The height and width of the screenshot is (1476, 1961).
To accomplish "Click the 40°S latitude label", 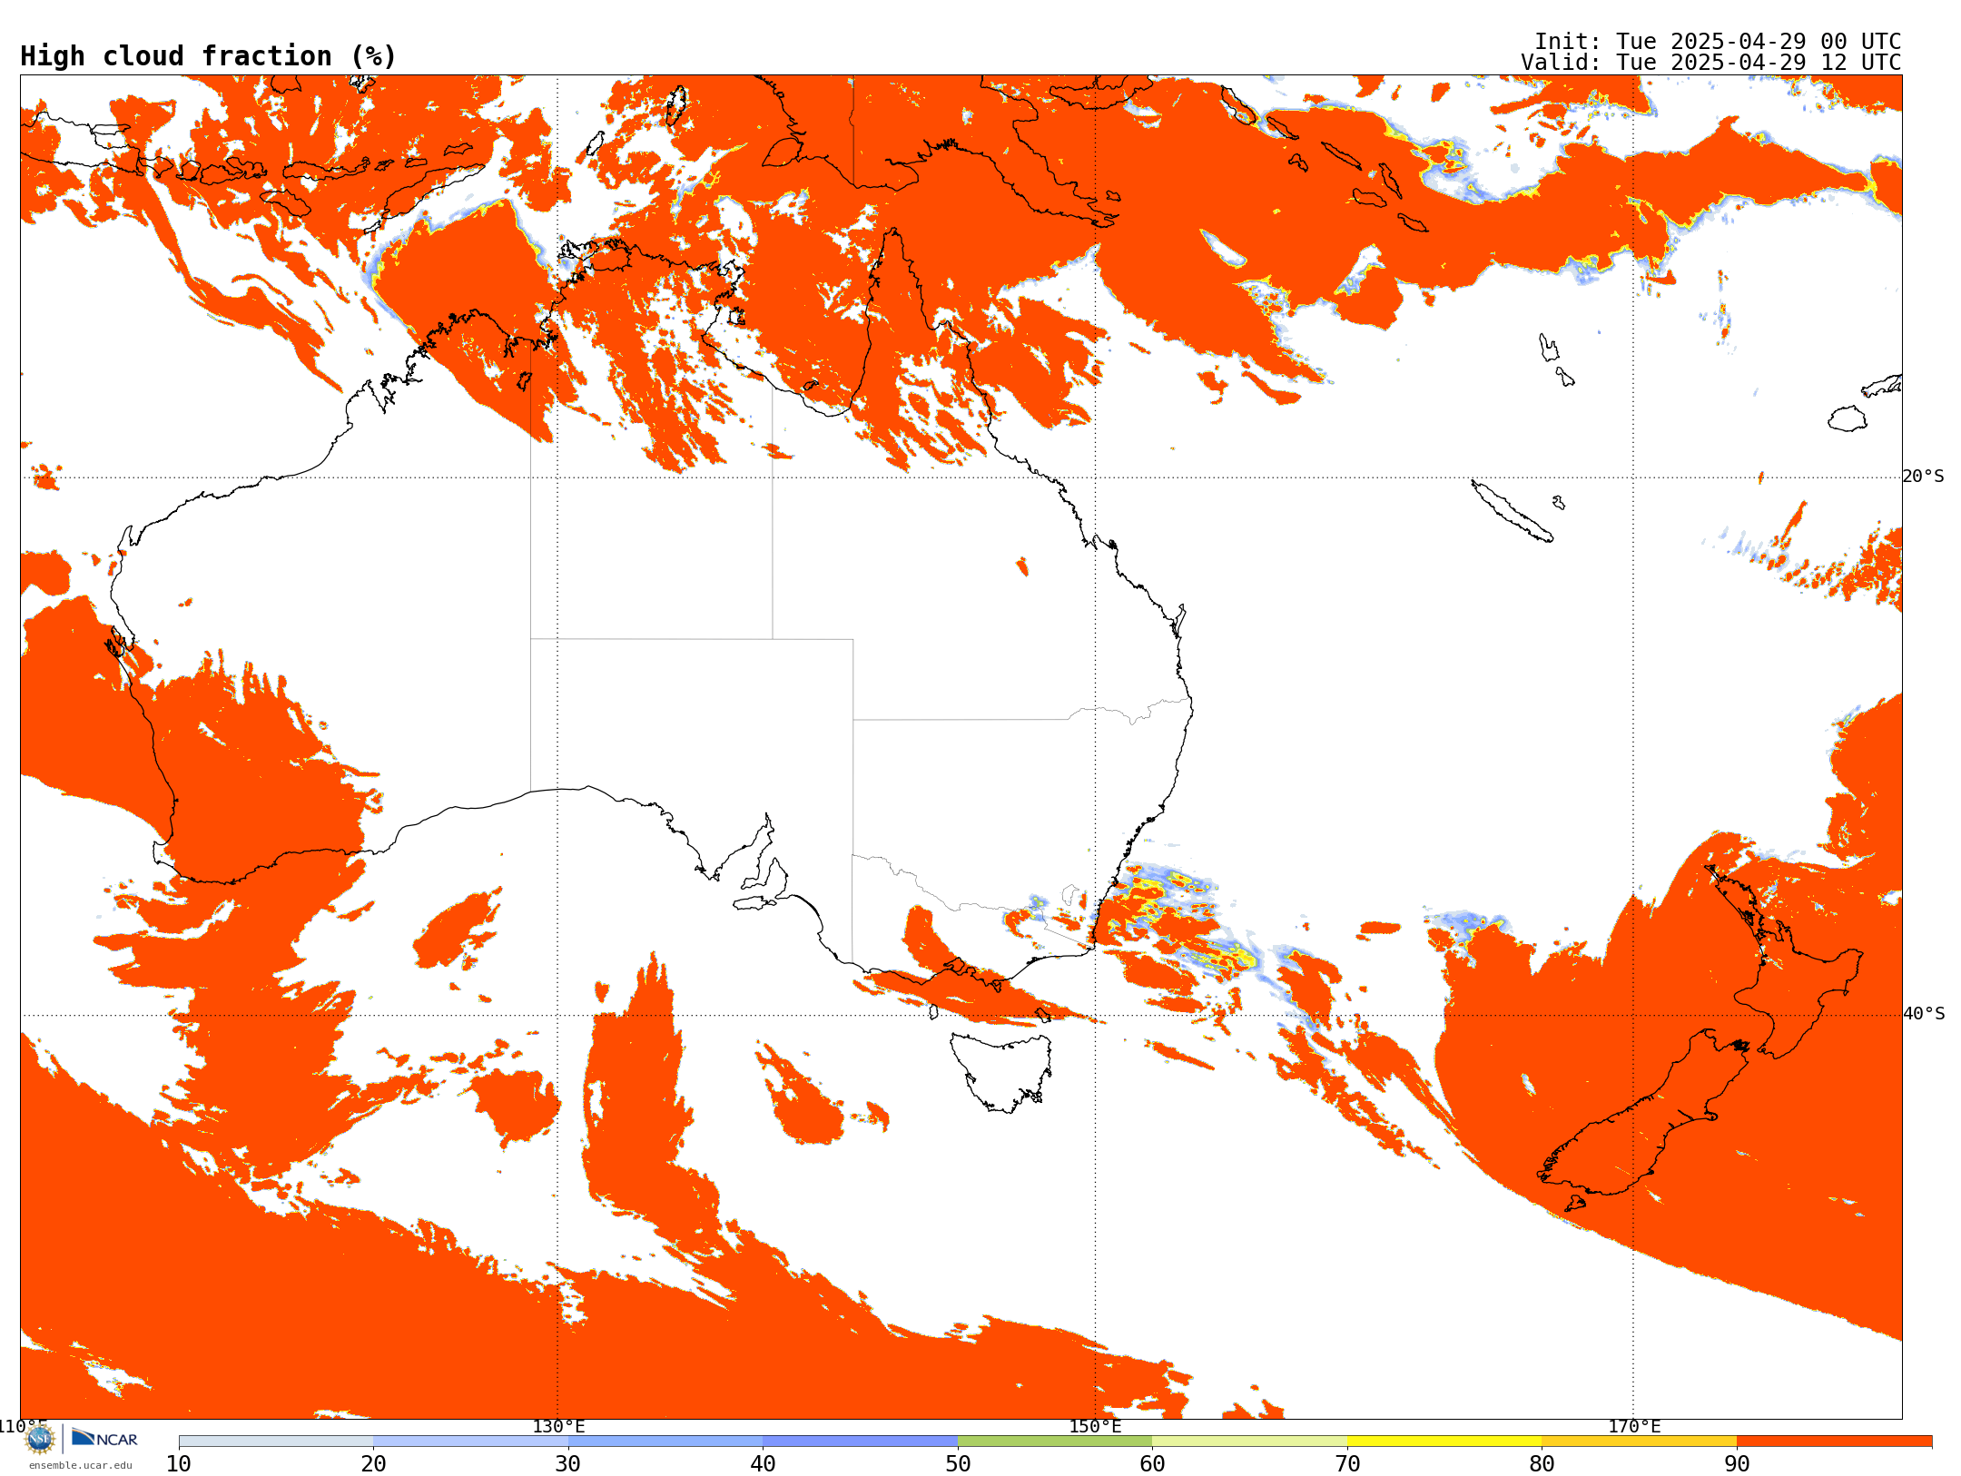I will pos(1924,1014).
